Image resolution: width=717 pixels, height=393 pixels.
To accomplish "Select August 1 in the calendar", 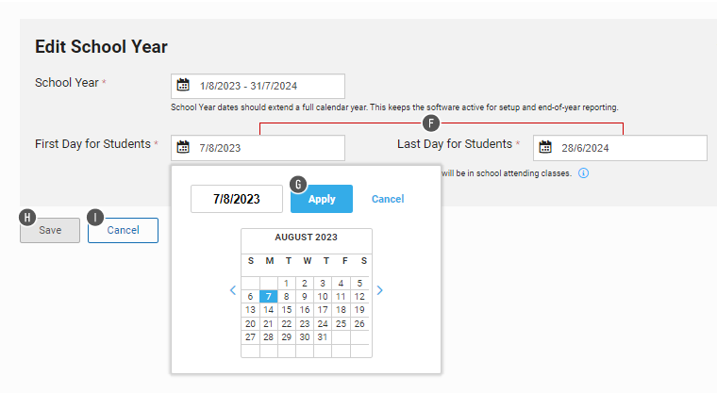I will point(286,283).
